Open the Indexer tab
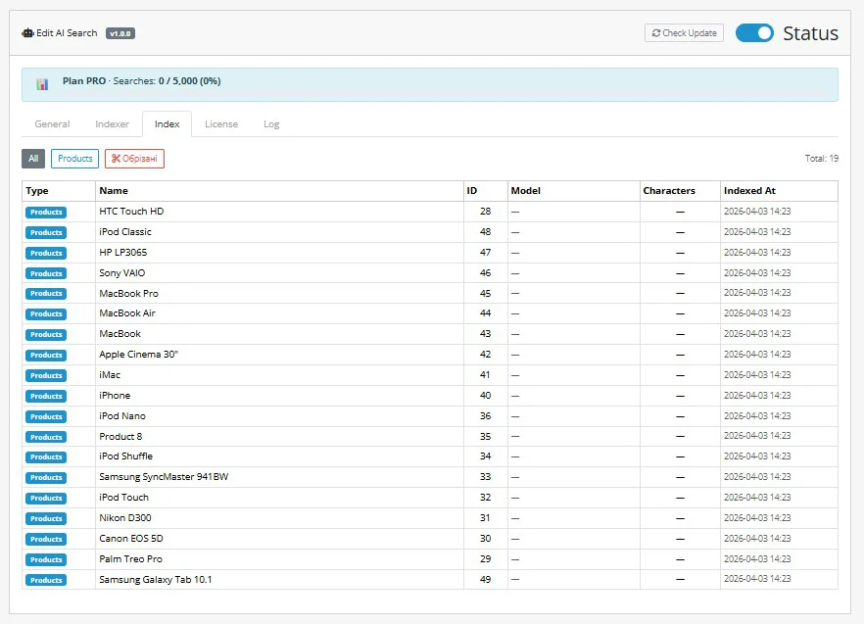The image size is (864, 624). tap(111, 123)
